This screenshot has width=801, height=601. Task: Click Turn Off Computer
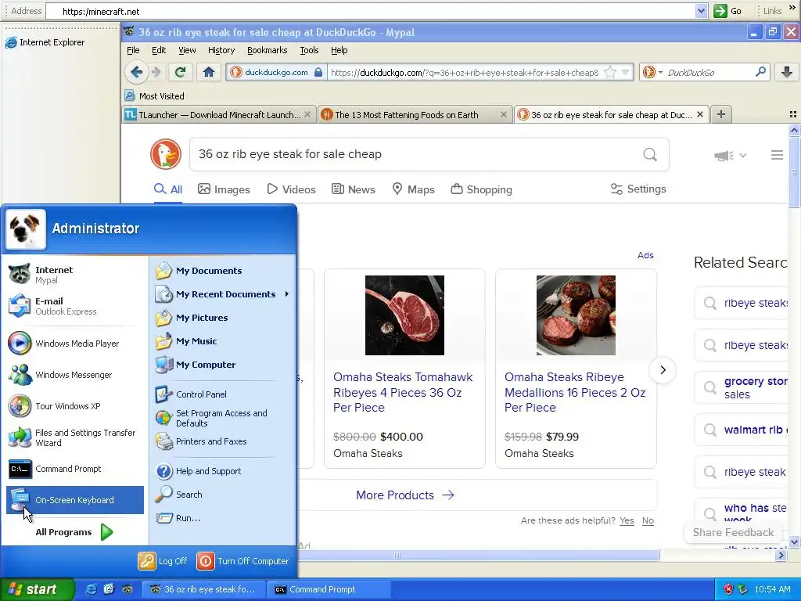(x=242, y=560)
